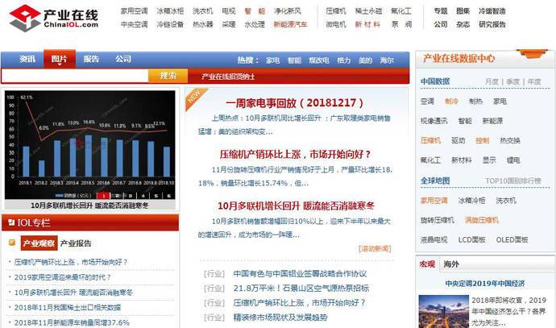This screenshot has height=328, width=556.
Task: Select slide number 1 on chart carousel
Action: (102, 195)
